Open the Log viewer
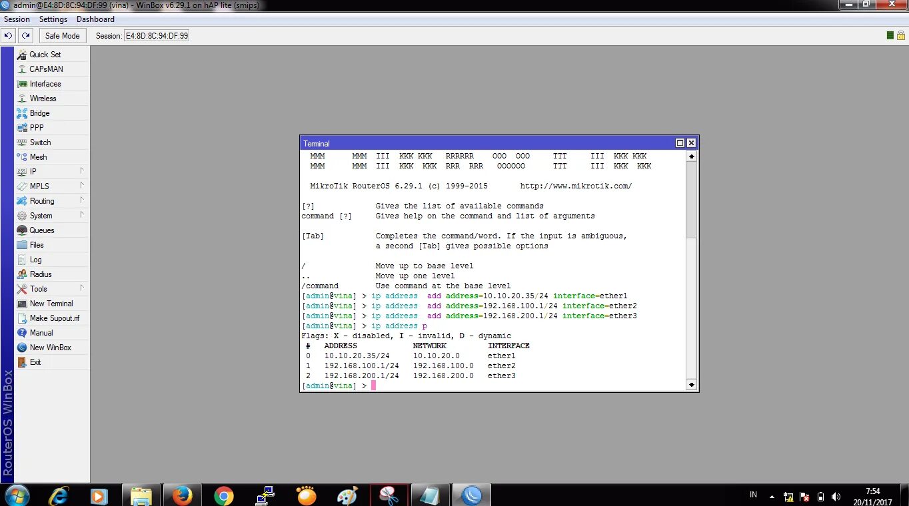Viewport: 909px width, 506px height. pyautogui.click(x=51, y=260)
